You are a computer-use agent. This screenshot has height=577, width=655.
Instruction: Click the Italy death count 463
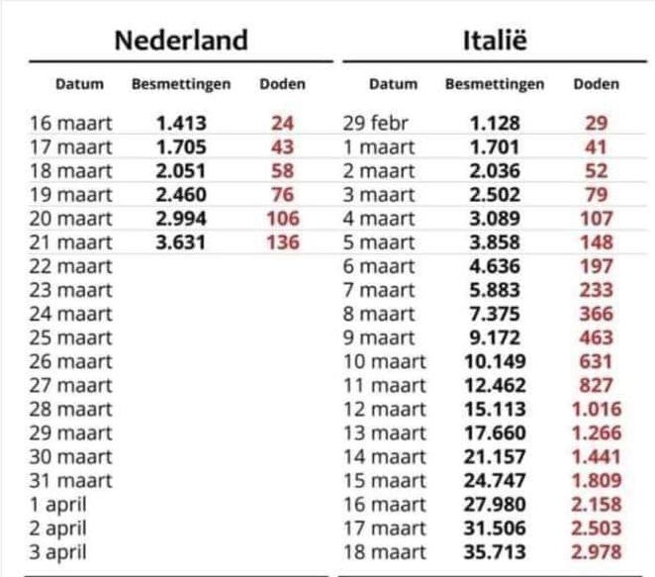tap(597, 337)
